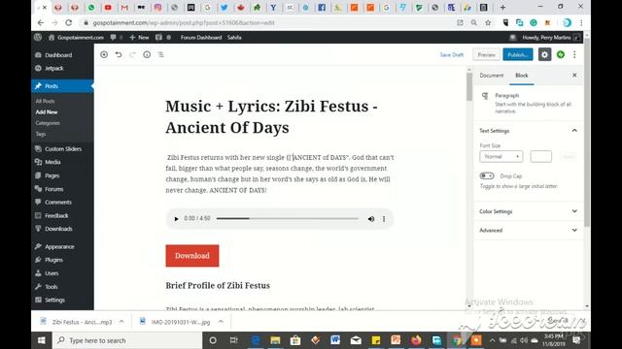Go back in browser
This screenshot has height=349, width=622.
(x=41, y=22)
